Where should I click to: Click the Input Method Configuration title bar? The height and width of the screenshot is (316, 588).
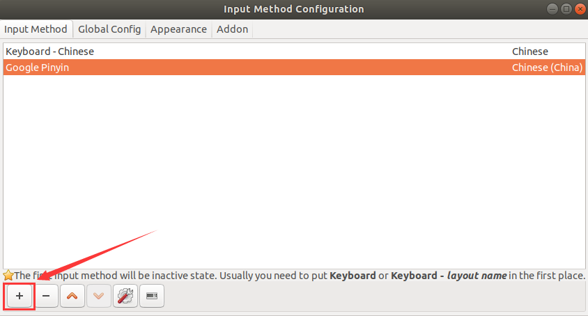click(293, 9)
